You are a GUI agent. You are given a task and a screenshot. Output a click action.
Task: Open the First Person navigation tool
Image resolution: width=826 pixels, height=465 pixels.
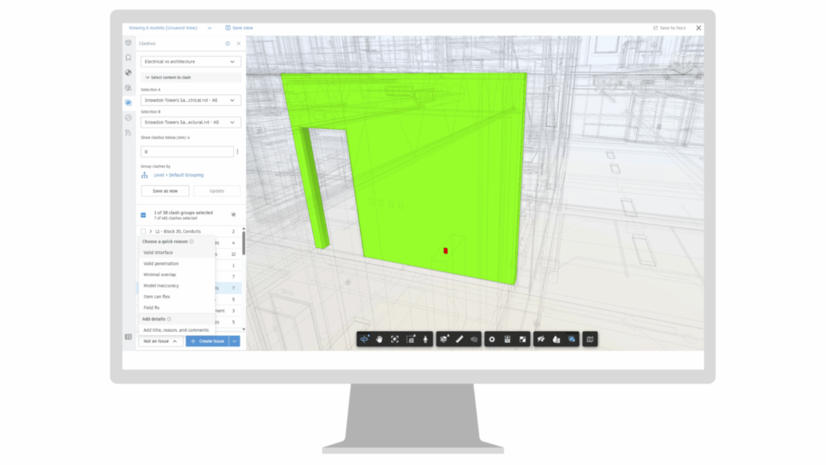[425, 339]
